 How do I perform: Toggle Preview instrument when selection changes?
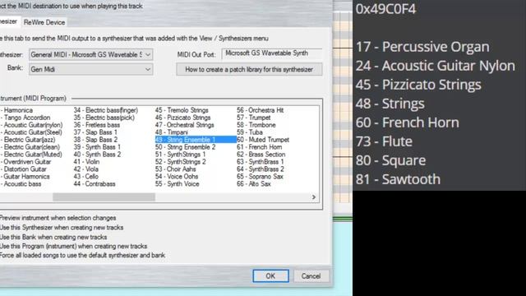(58, 218)
